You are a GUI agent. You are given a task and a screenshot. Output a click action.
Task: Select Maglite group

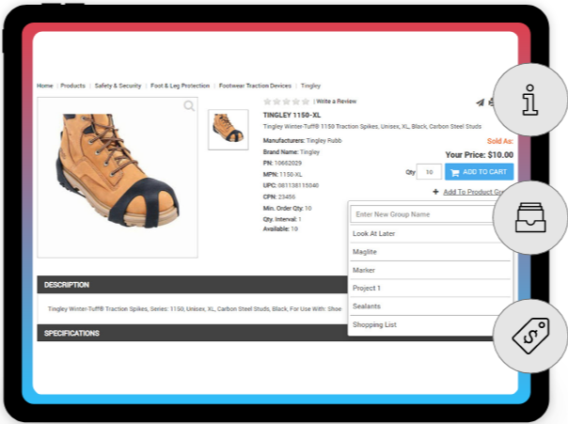point(431,252)
